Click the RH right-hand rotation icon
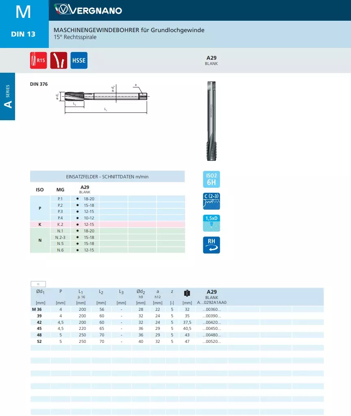Image resolution: width=351 pixels, height=416 pixels. tap(211, 245)
